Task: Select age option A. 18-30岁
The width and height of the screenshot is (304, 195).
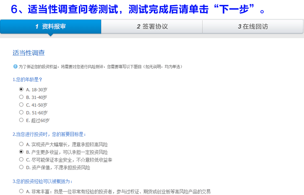Action: 21,89
